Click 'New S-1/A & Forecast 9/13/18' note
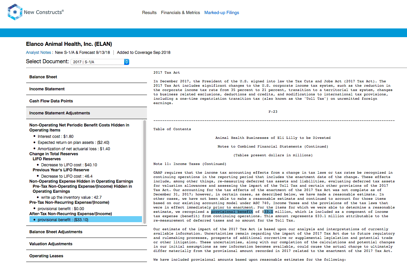The width and height of the screenshot is (407, 266). (x=83, y=53)
